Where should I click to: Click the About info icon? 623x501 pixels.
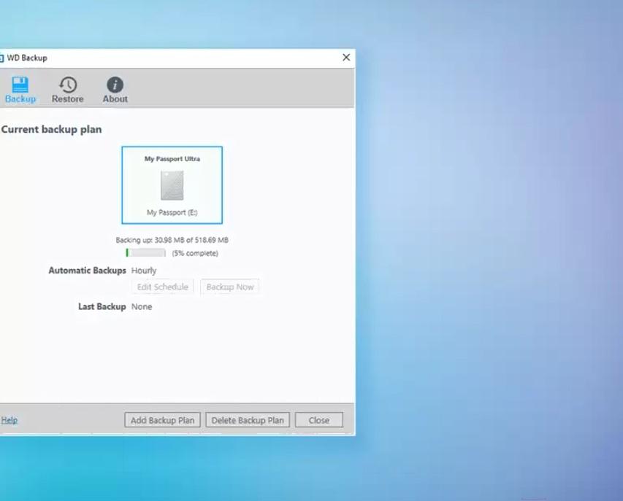coord(115,84)
